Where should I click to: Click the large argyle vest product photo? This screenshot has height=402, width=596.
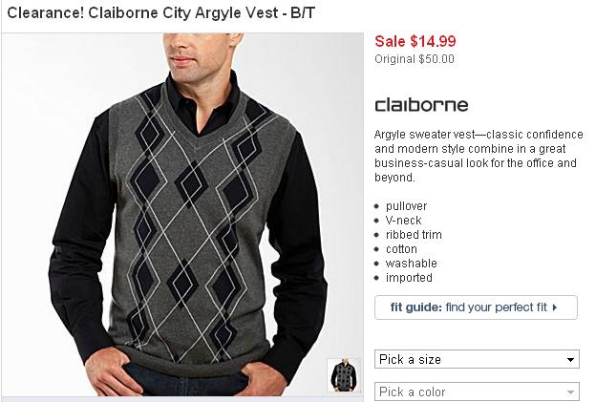[x=182, y=215]
